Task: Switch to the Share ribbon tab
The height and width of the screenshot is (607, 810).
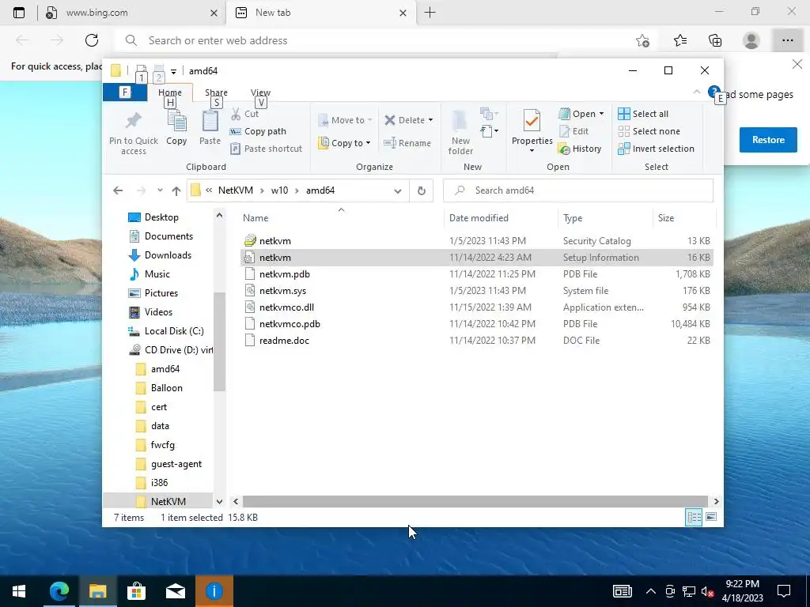Action: 216,92
